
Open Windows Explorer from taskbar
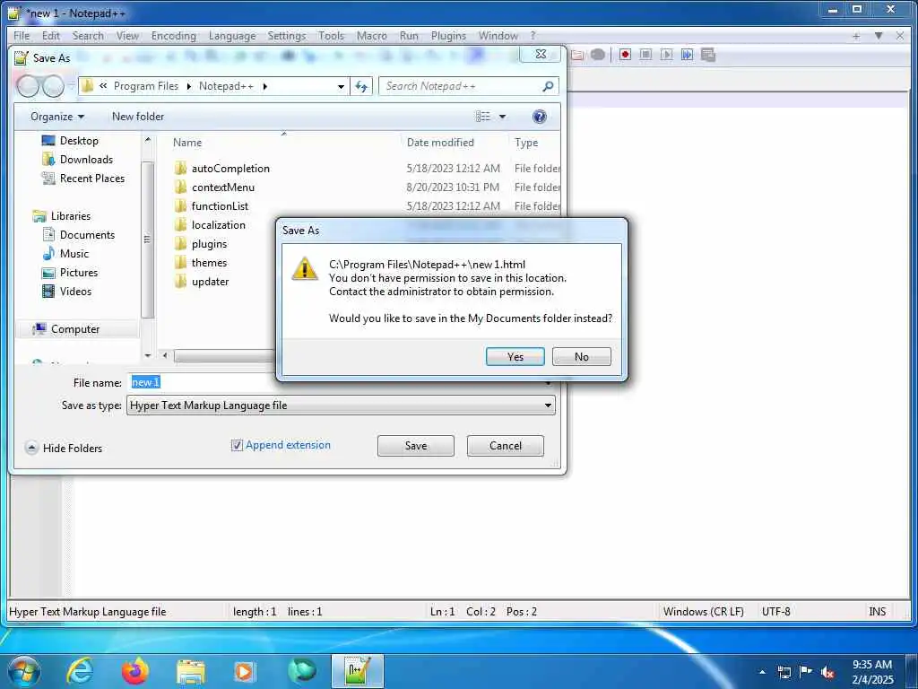191,672
